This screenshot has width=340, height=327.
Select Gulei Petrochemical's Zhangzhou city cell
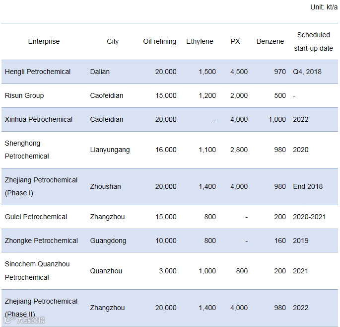coord(107,217)
